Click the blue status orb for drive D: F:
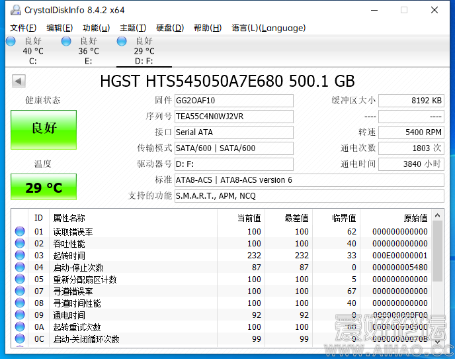This screenshot has height=359, width=455. click(122, 41)
